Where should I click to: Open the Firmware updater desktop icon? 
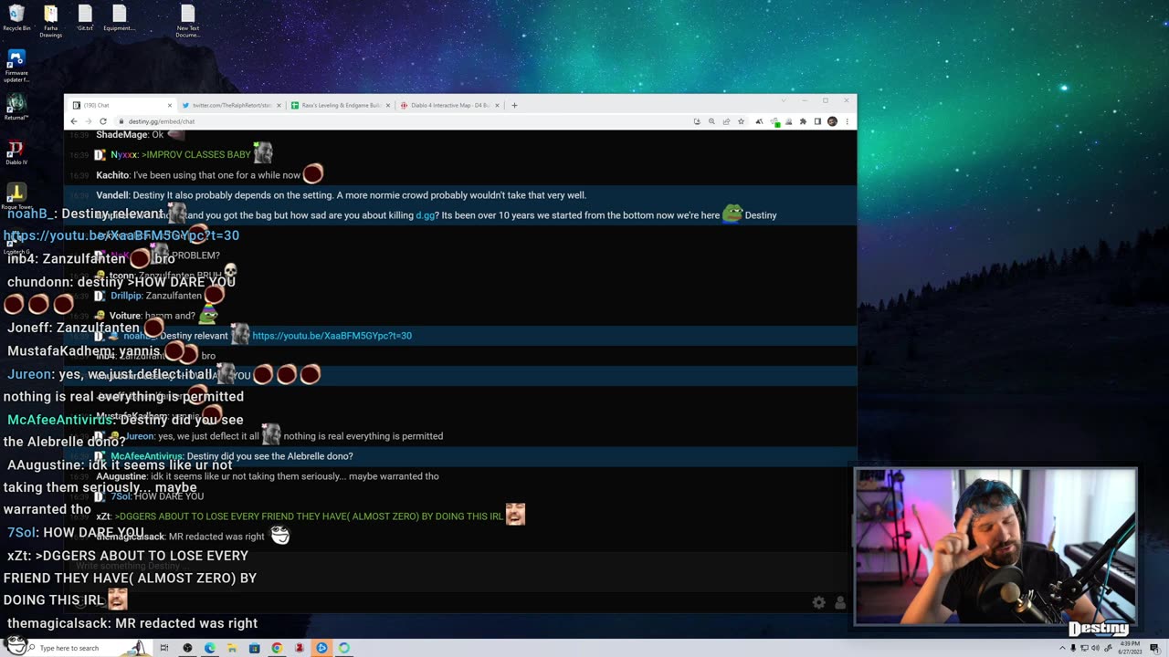pyautogui.click(x=16, y=66)
